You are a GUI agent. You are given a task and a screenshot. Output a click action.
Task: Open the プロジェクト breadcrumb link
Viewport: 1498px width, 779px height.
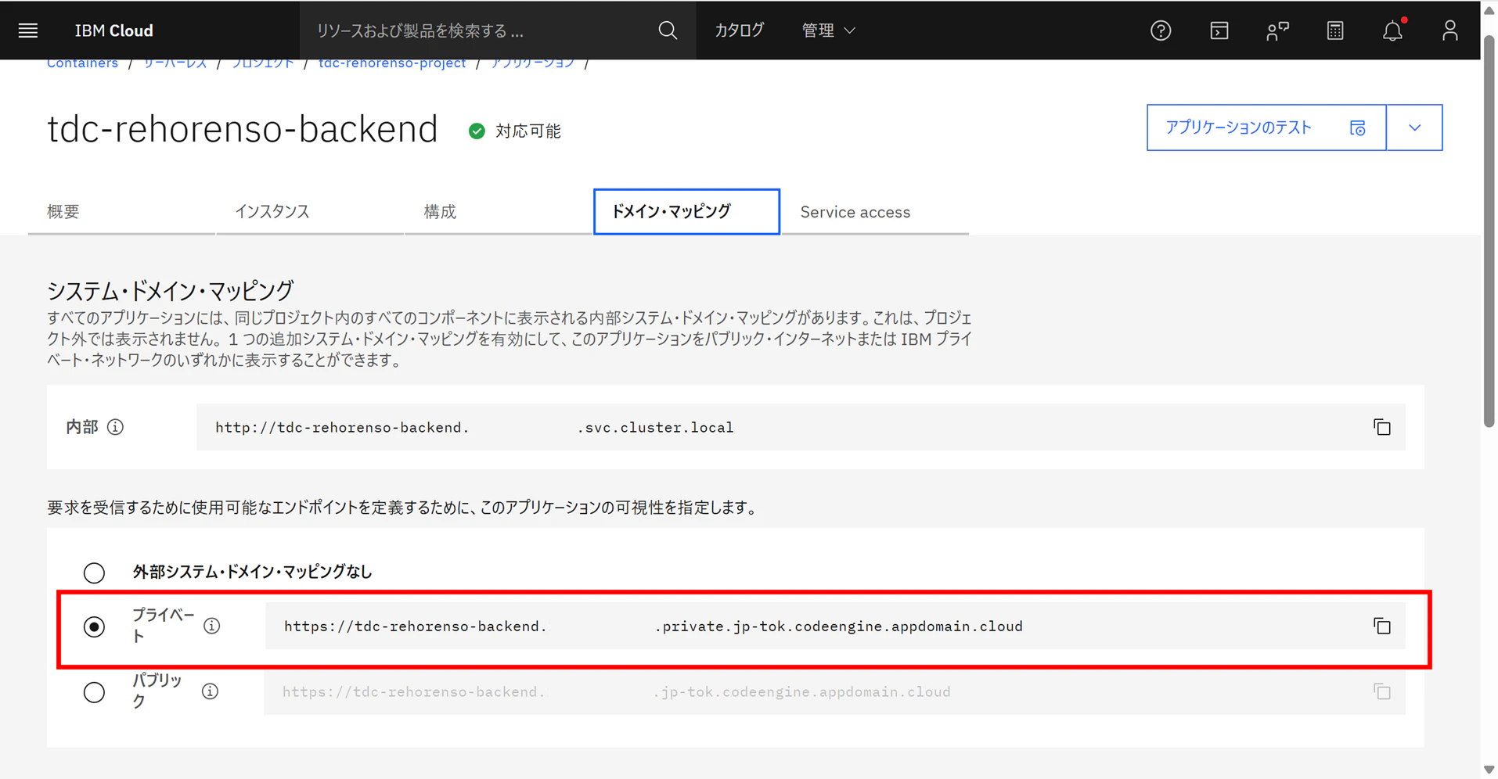click(262, 63)
